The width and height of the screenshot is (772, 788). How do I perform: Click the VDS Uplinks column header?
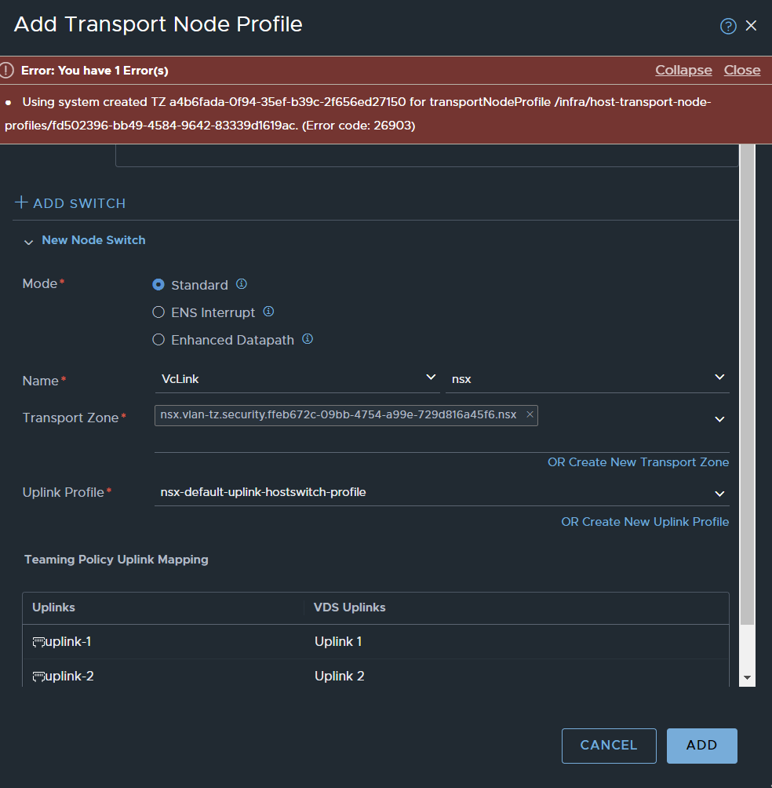(x=350, y=607)
